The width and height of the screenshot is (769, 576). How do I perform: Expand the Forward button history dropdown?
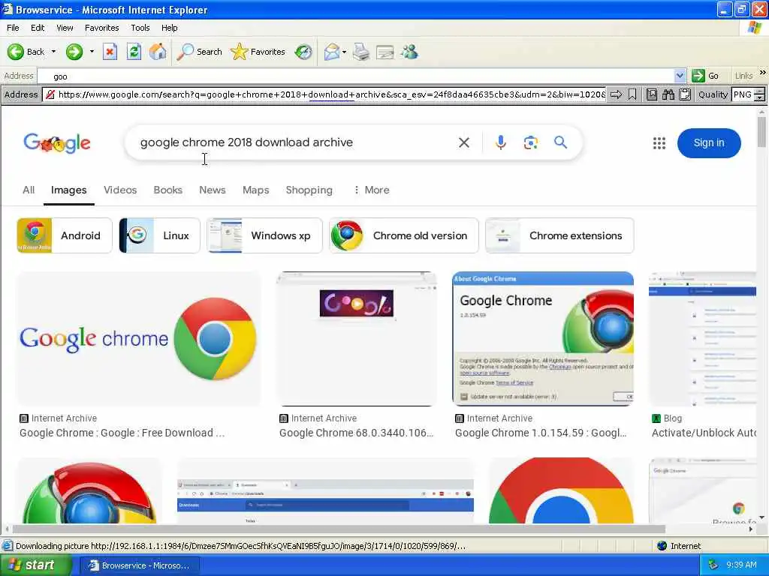pos(92,52)
